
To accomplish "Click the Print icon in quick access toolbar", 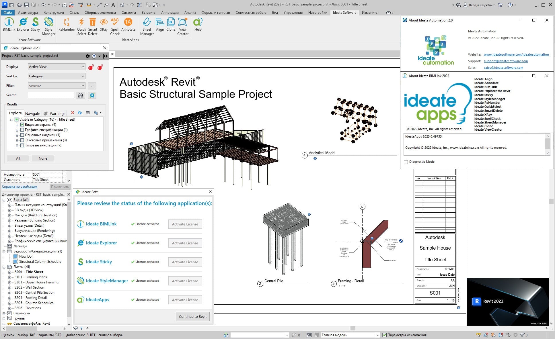I will (x=65, y=5).
